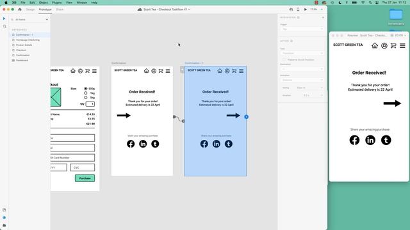Select the 5kg size radio button
Viewport: 410px width, 230px height.
click(x=86, y=98)
